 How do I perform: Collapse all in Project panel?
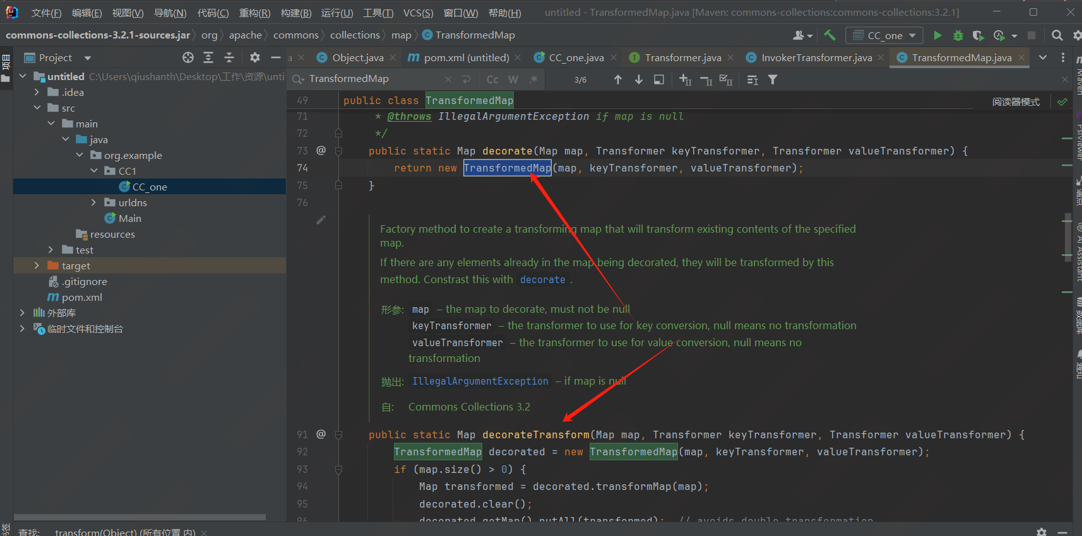point(229,57)
